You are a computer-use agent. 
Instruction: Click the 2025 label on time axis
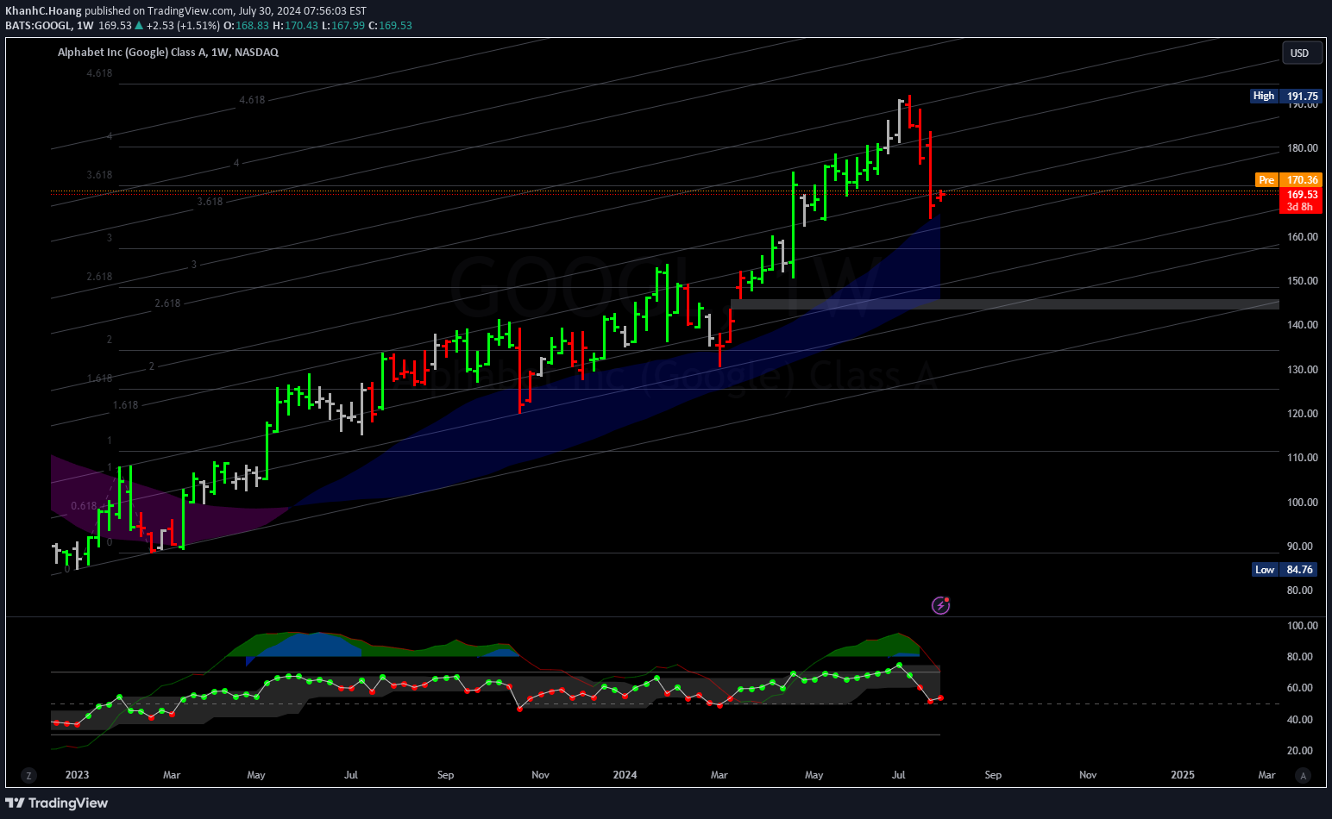click(x=1183, y=774)
